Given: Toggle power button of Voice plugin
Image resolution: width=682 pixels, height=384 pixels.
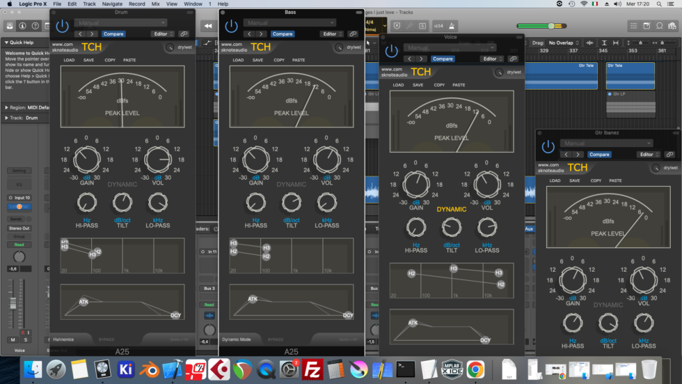Looking at the screenshot, I should coord(391,51).
